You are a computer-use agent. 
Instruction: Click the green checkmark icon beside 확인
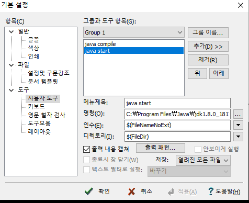coord(89,191)
